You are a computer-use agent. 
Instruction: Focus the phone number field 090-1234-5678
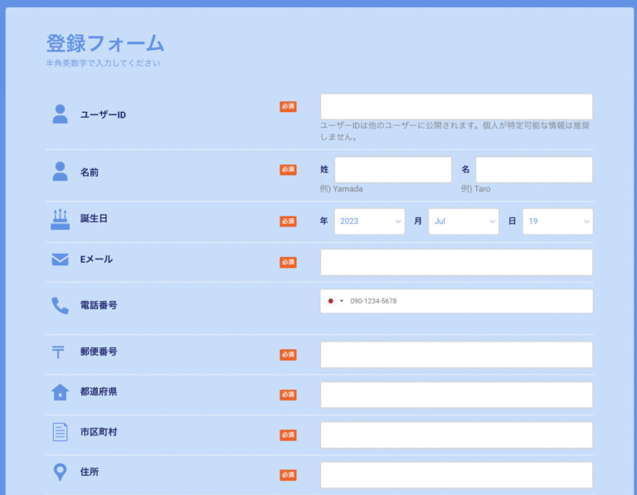pyautogui.click(x=456, y=301)
